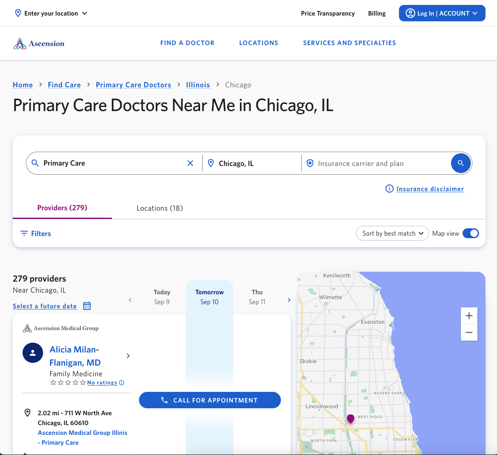This screenshot has height=455, width=497.
Task: Click the Ascension logo
Action: click(39, 43)
